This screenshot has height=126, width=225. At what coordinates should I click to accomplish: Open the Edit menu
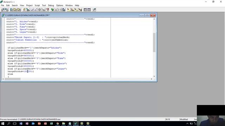8,6
